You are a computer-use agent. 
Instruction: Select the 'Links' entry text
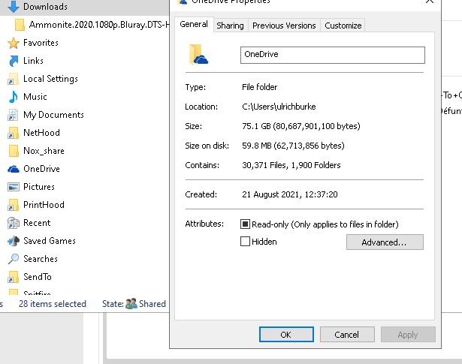pos(33,61)
